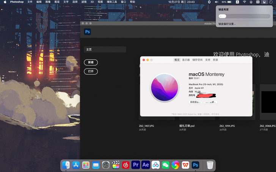Image resolution: width=276 pixels, height=172 pixels.
Task: Switch to the 显示器 tab
Action: click(186, 60)
